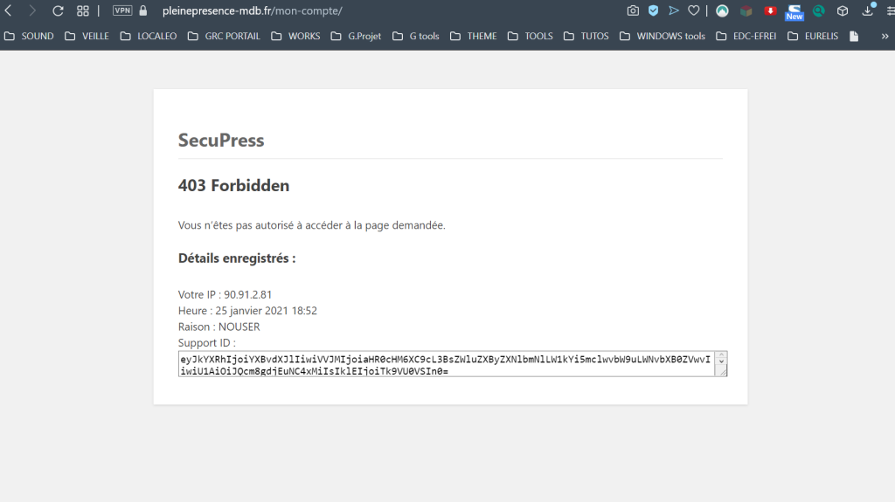This screenshot has height=502, width=895.
Task: Open the browser easy setup menu
Action: [891, 10]
